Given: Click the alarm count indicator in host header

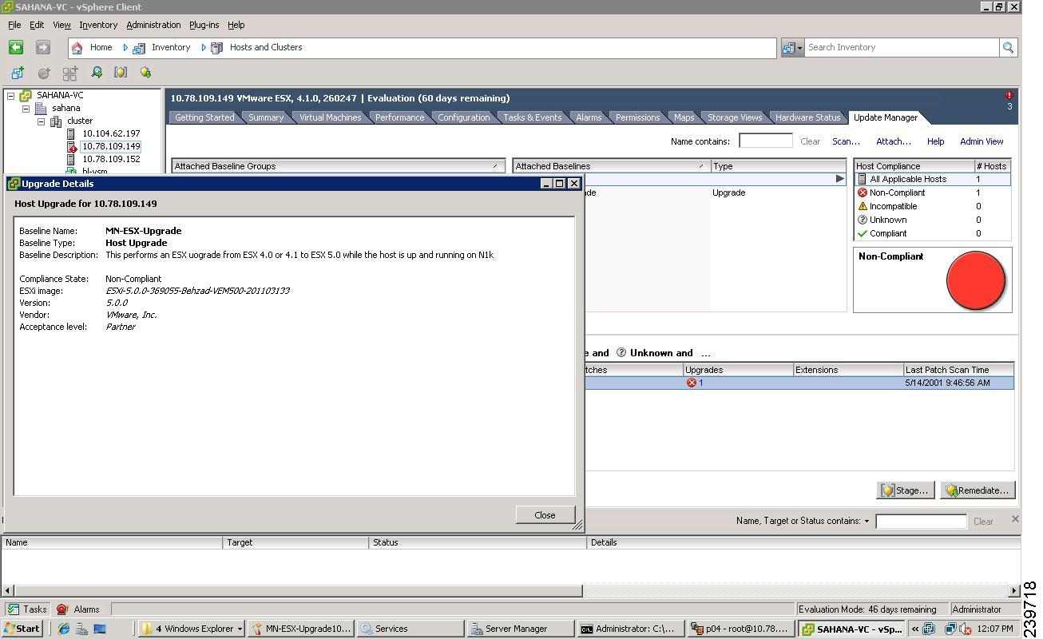Looking at the screenshot, I should 1009,101.
